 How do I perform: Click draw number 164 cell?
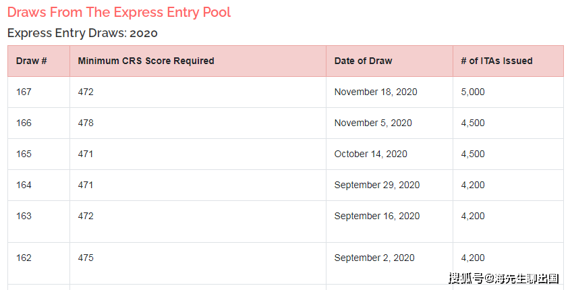click(39, 185)
